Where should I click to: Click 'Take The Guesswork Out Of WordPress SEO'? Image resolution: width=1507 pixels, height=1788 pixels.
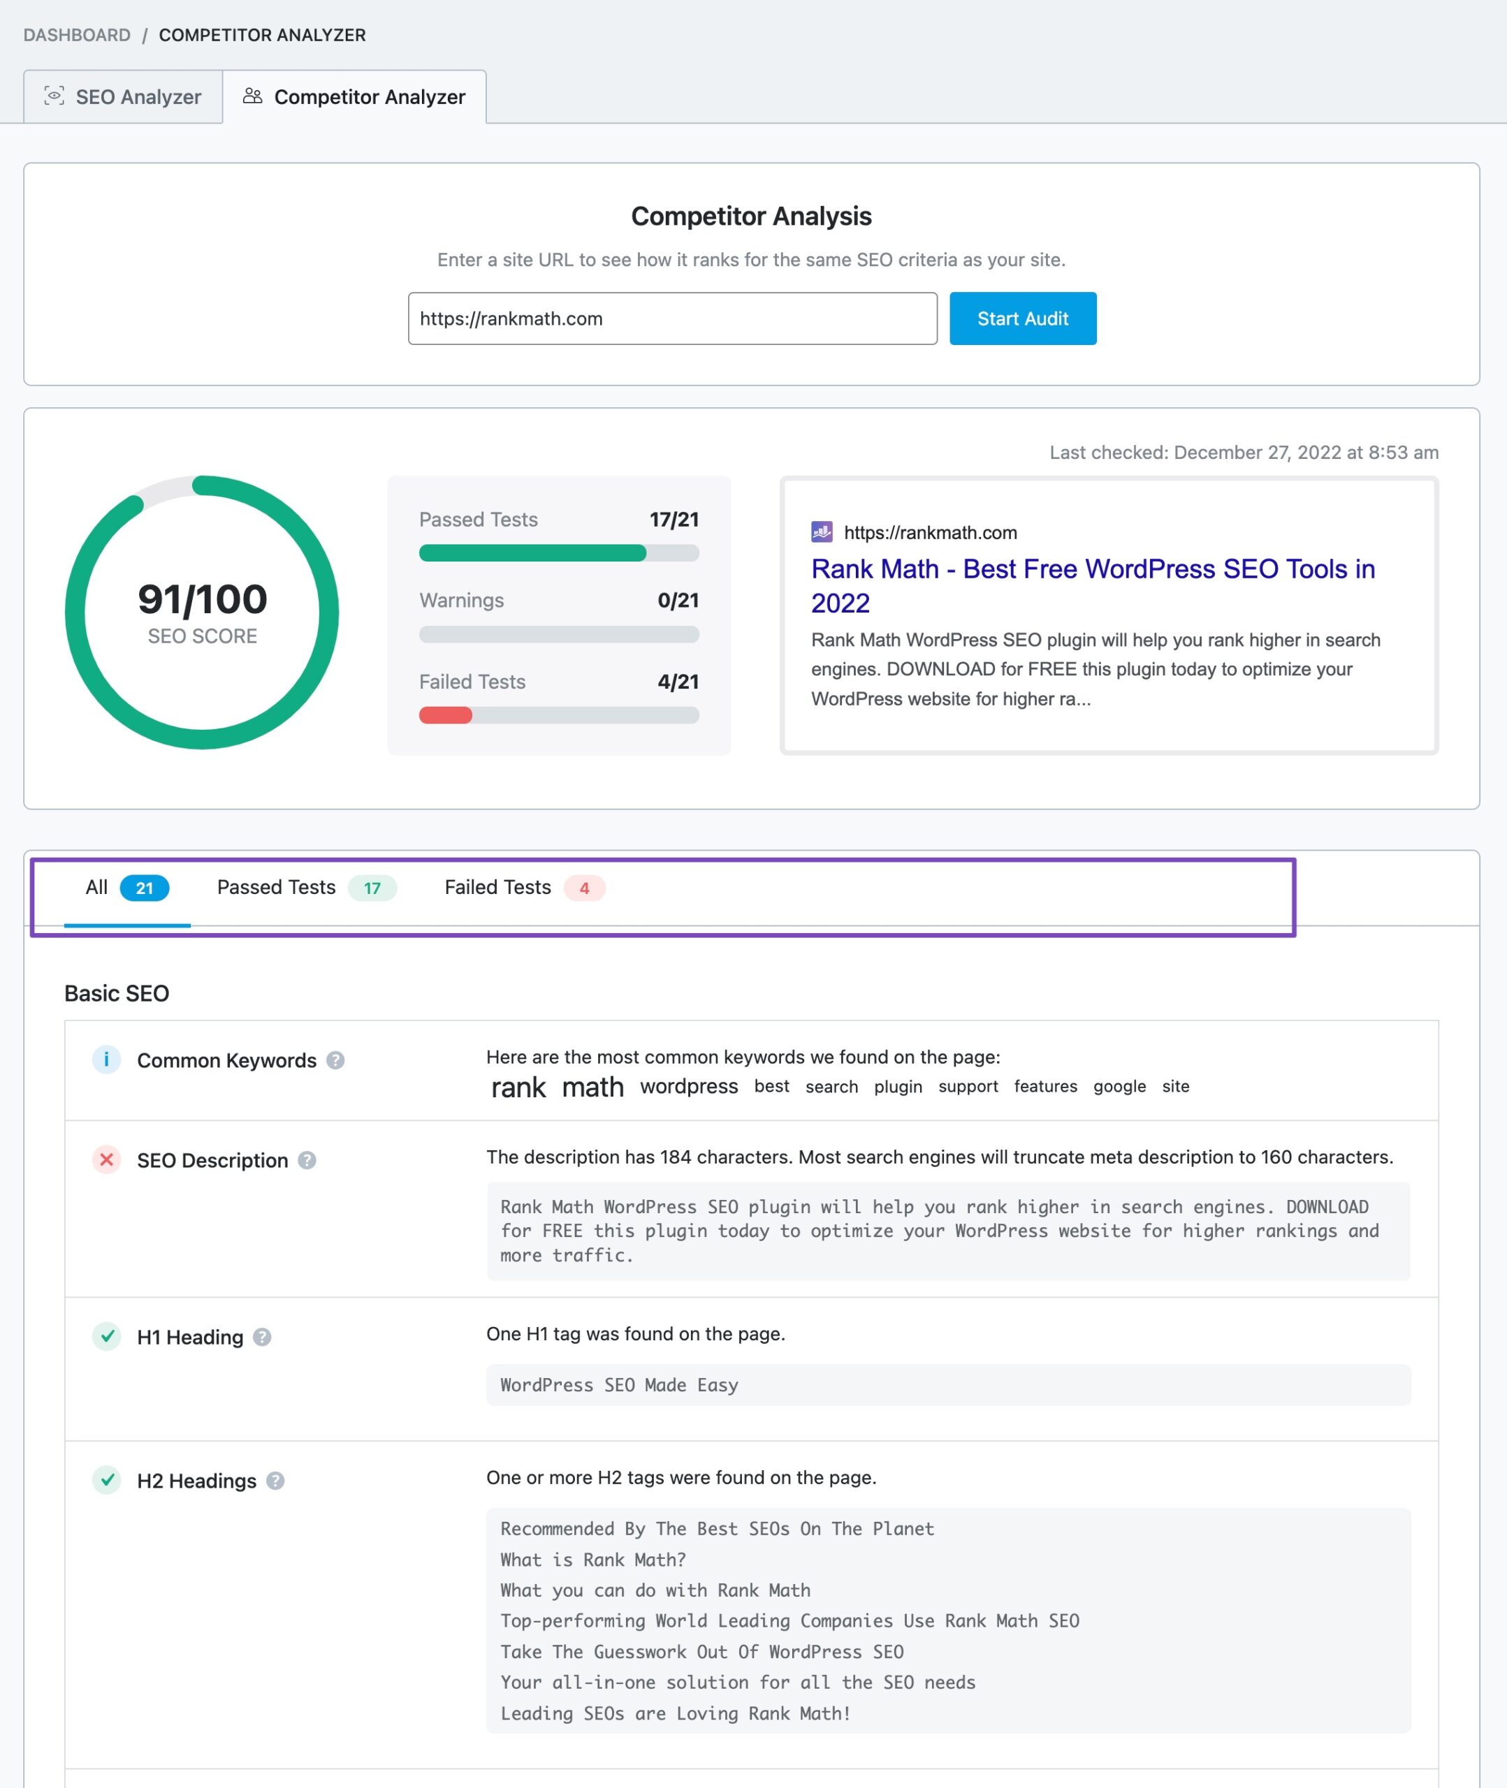click(702, 1653)
